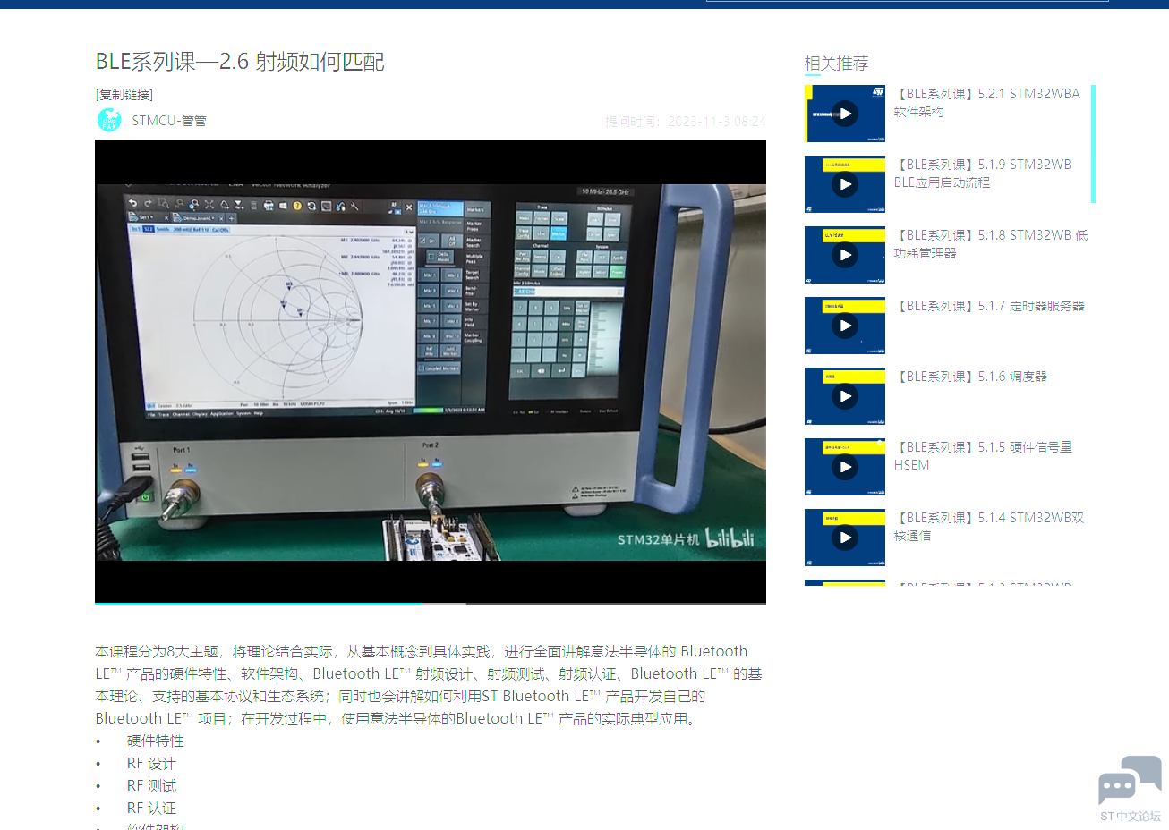The width and height of the screenshot is (1169, 830).
Task: Open 【BLE系列课】5.1.4 STM32WB双核通信 link
Action: click(x=989, y=527)
